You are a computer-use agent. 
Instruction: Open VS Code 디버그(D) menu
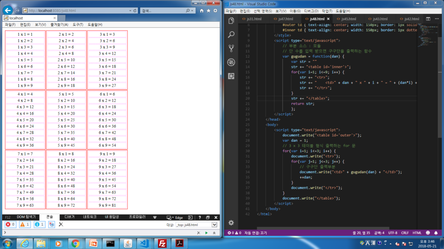click(311, 11)
